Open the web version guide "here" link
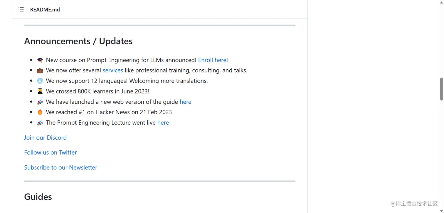444x213 pixels. pos(185,102)
